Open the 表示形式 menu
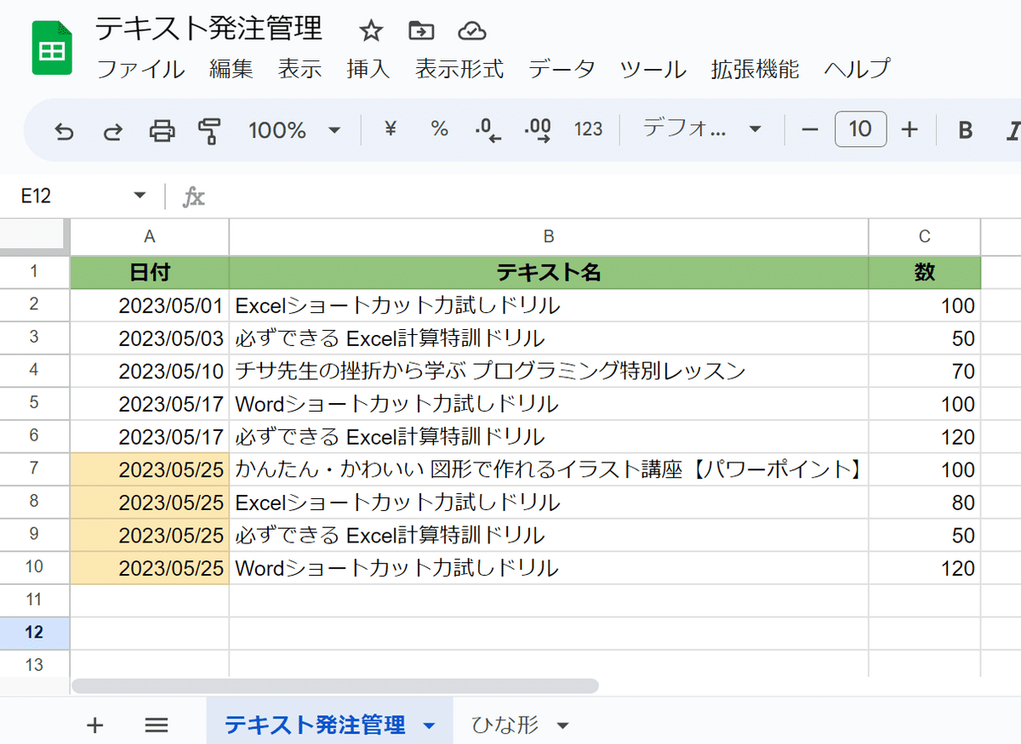The image size is (1021, 744). click(459, 69)
